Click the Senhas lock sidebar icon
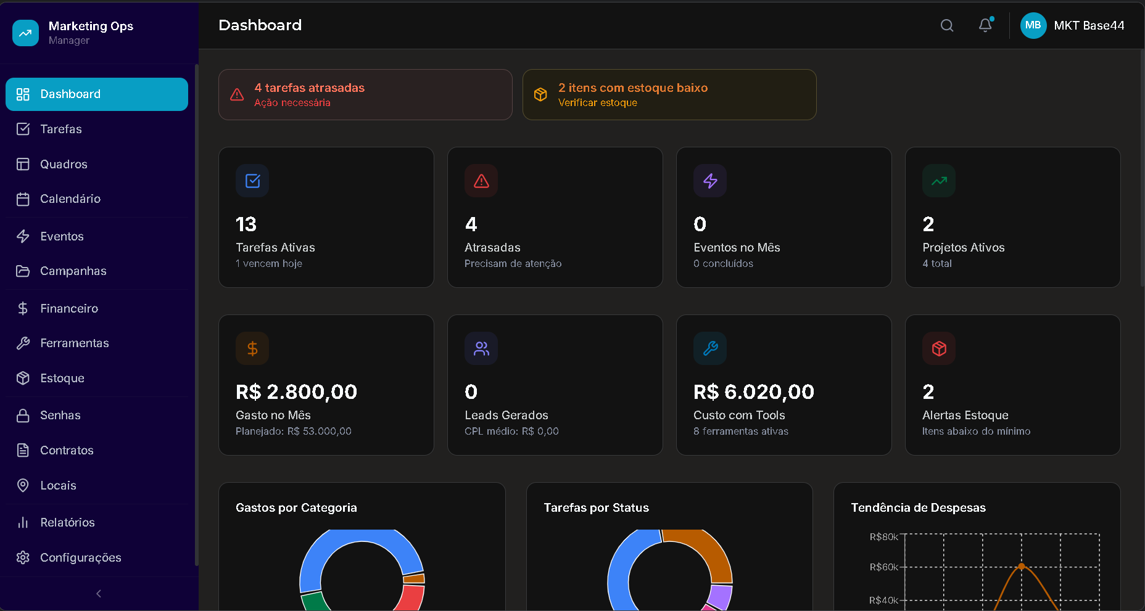This screenshot has width=1145, height=611. click(23, 416)
